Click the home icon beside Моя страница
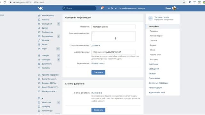This screenshot has height=115, width=205. coord(39,16)
